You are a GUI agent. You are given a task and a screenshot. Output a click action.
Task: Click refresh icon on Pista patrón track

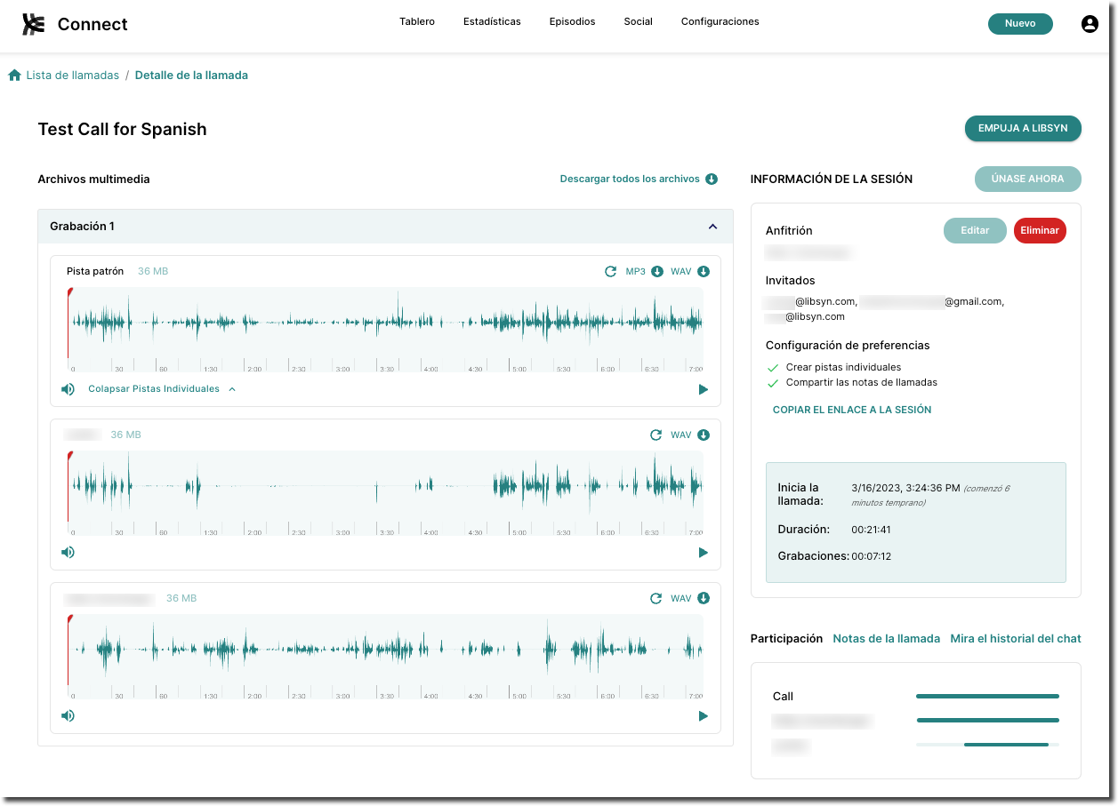click(x=610, y=271)
